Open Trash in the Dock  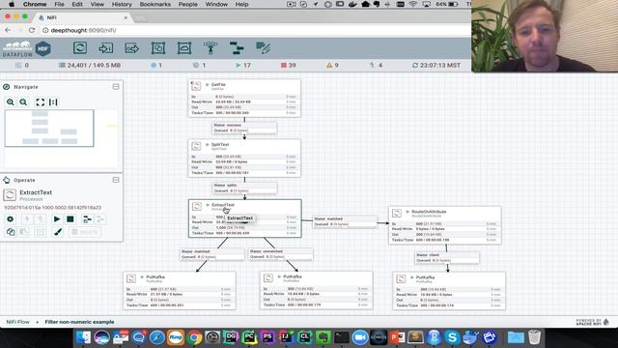click(x=534, y=337)
